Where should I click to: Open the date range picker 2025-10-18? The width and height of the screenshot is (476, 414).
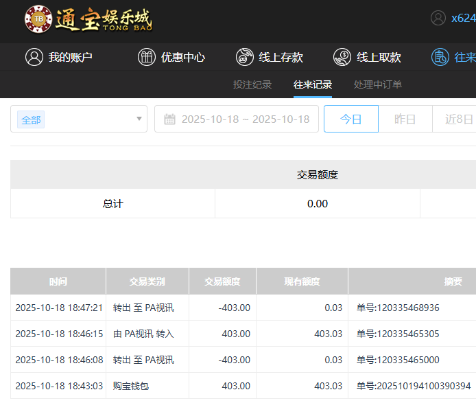tap(245, 119)
